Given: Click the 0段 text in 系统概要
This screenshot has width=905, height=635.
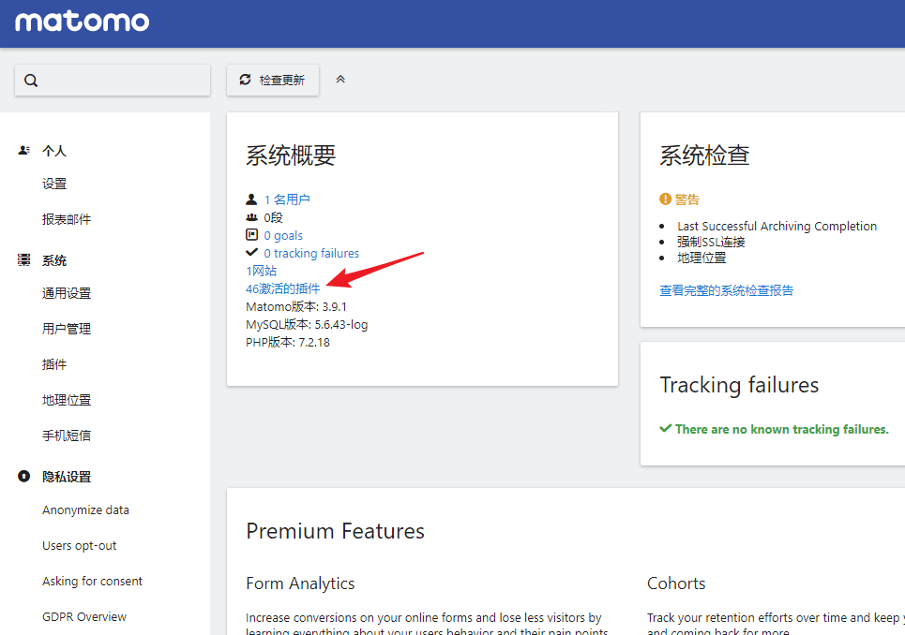Looking at the screenshot, I should [x=274, y=217].
